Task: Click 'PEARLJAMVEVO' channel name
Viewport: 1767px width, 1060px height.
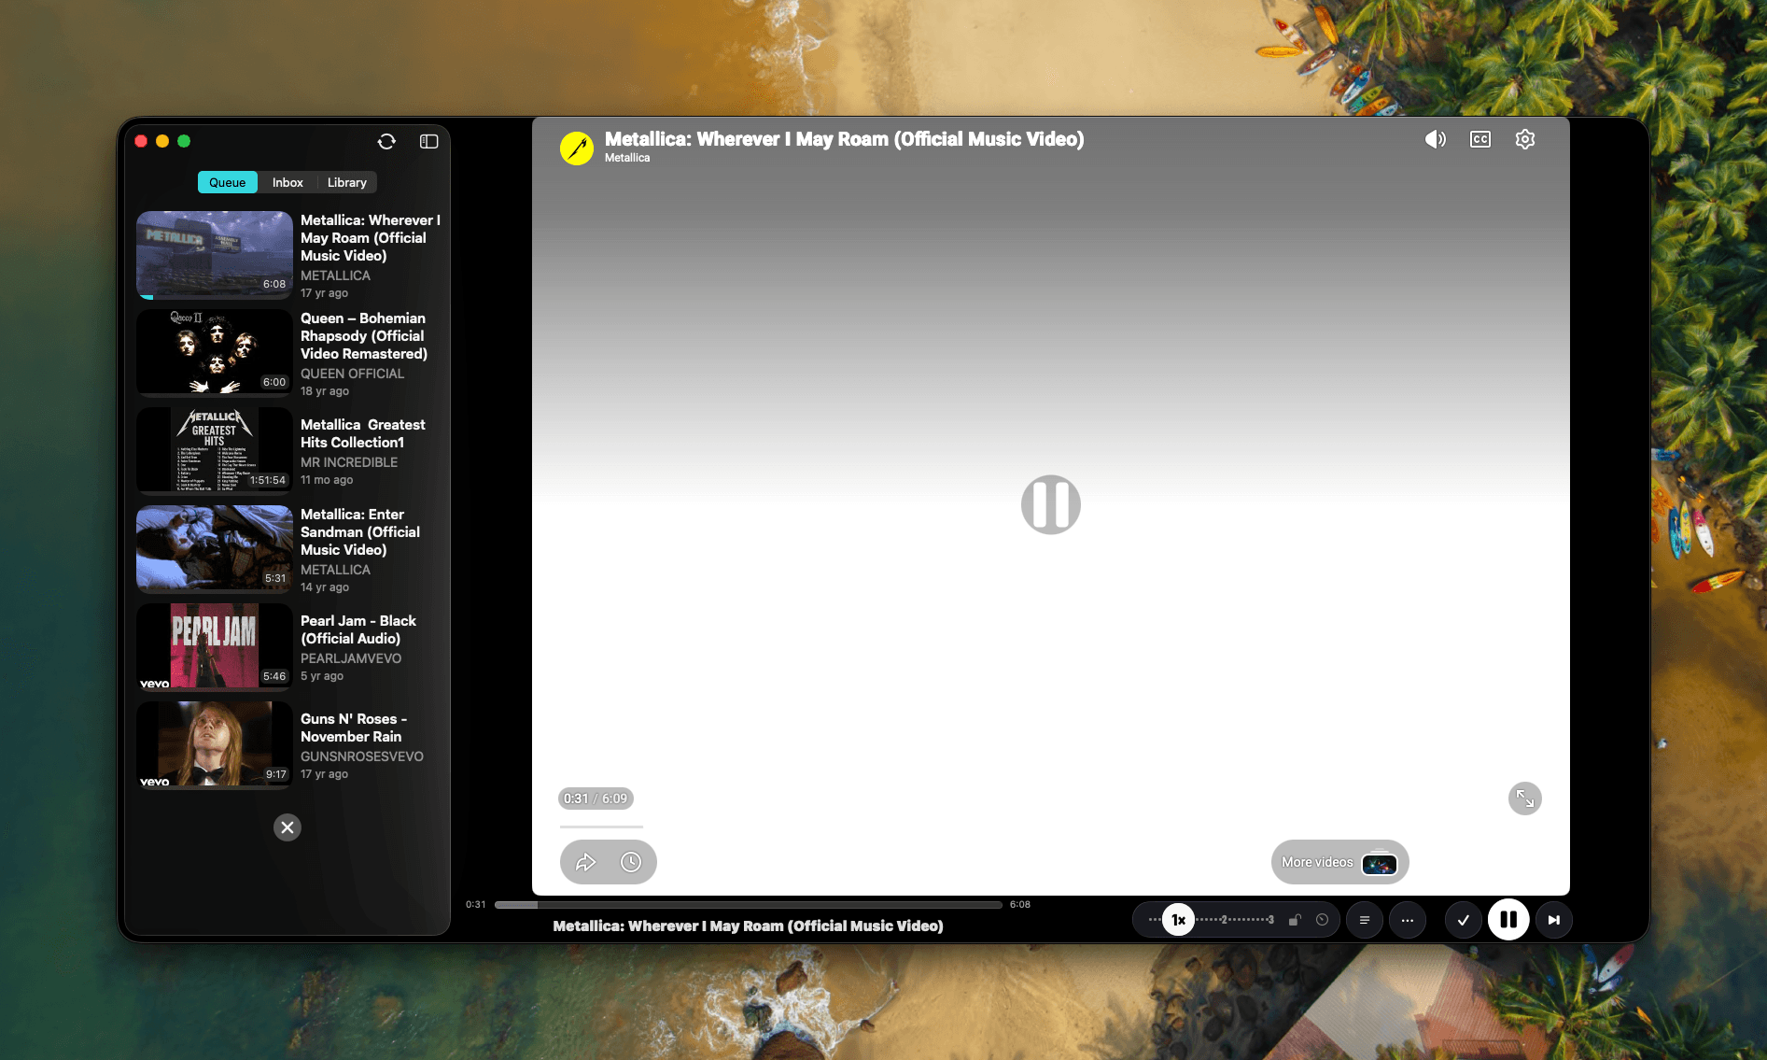Action: [x=351, y=658]
